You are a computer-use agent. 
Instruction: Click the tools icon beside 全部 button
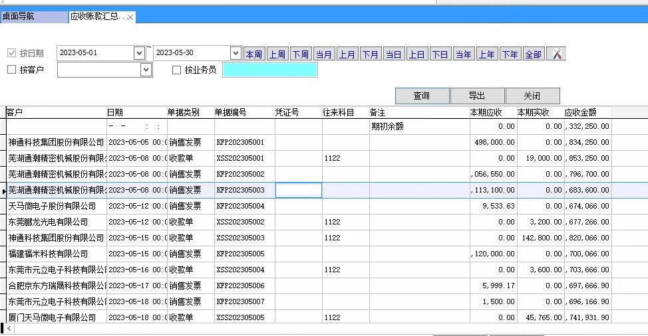[556, 54]
